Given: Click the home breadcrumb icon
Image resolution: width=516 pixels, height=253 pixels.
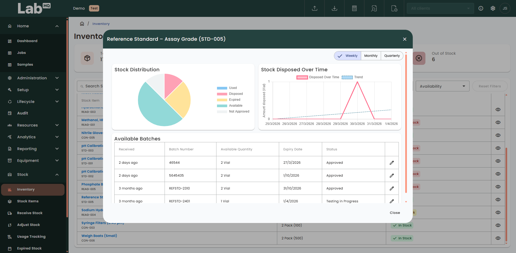Looking at the screenshot, I should point(82,24).
